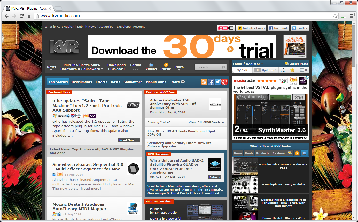
Task: Expand the Forum dropdown menu
Action: tap(136, 67)
